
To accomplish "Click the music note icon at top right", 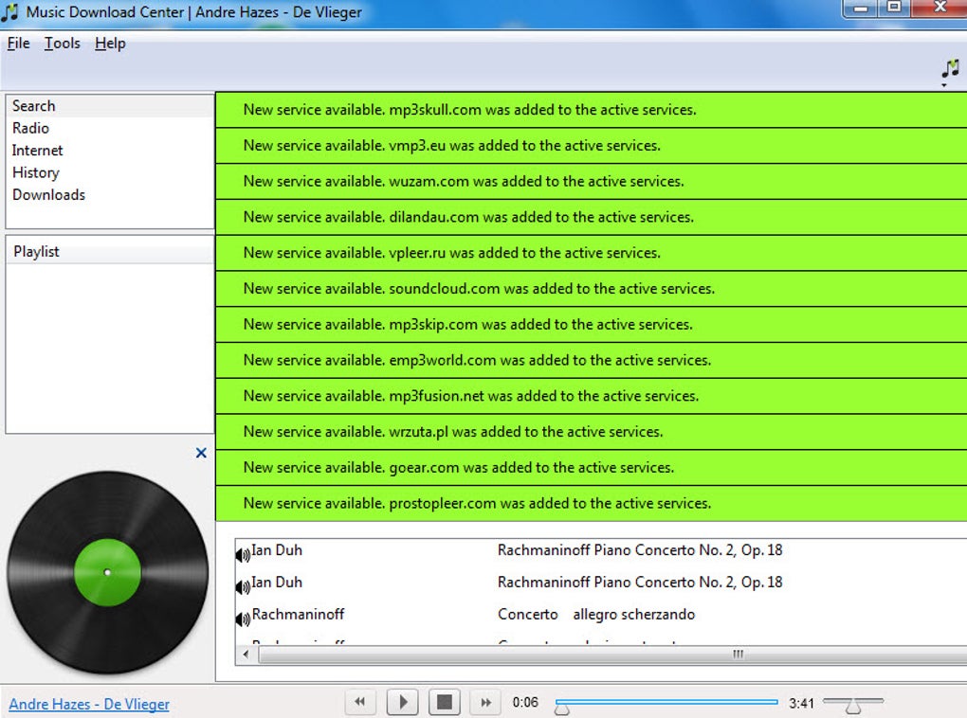I will pos(950,70).
